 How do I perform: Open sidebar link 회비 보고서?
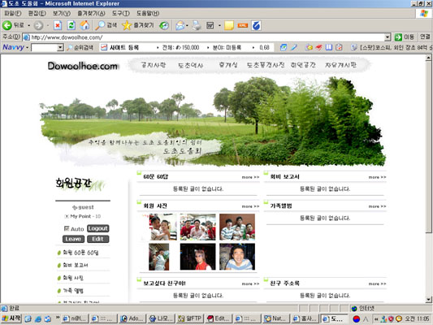coord(76,265)
